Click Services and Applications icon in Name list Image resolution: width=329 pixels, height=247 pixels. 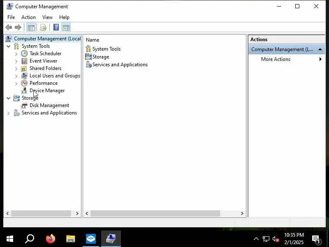click(88, 65)
